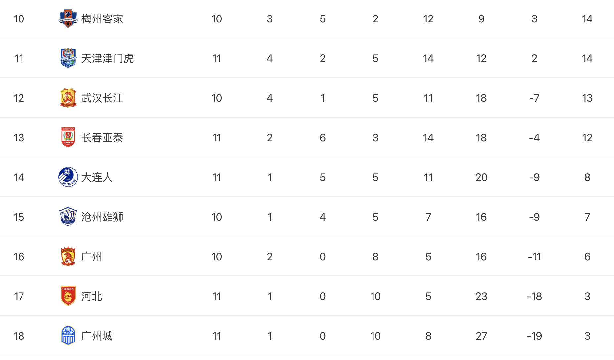Click rank number 14 in the table
The width and height of the screenshot is (614, 360).
click(x=19, y=177)
